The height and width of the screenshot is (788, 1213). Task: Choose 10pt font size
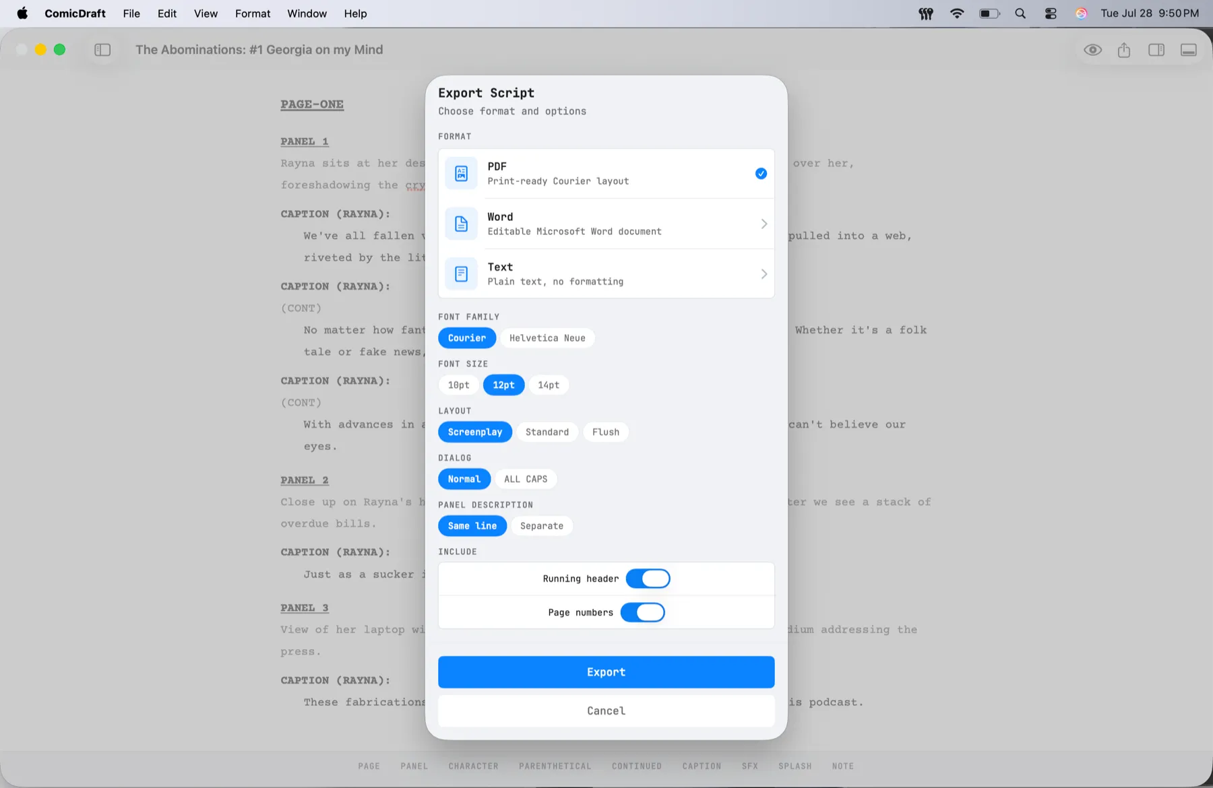pyautogui.click(x=459, y=385)
